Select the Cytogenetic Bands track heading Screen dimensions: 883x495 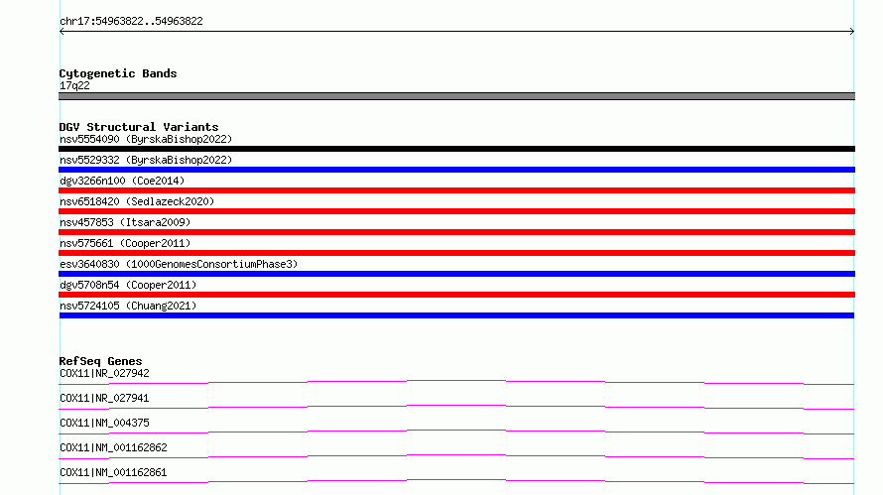pos(118,73)
